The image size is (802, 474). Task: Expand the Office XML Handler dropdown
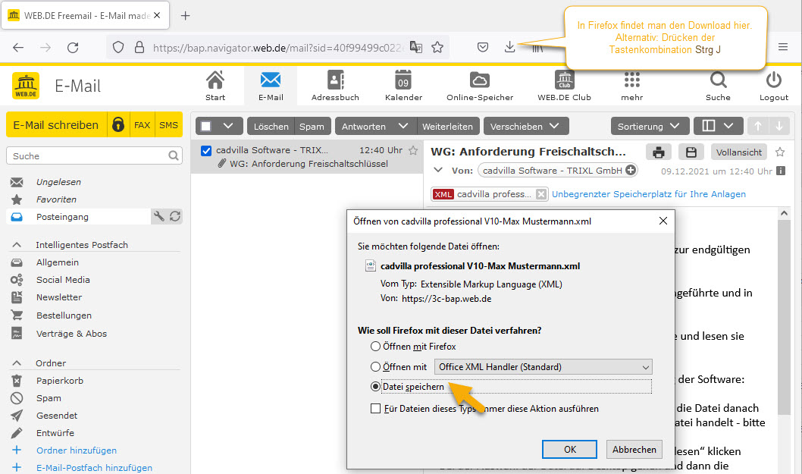543,367
